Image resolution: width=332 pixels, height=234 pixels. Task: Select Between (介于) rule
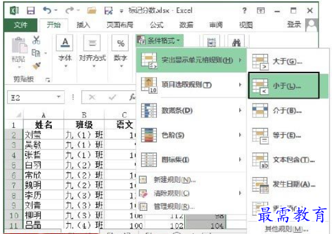click(x=289, y=110)
